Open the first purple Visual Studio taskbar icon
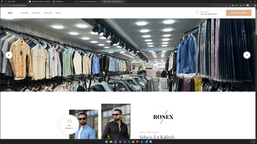Viewport: 257px width, 144px height. point(120,142)
